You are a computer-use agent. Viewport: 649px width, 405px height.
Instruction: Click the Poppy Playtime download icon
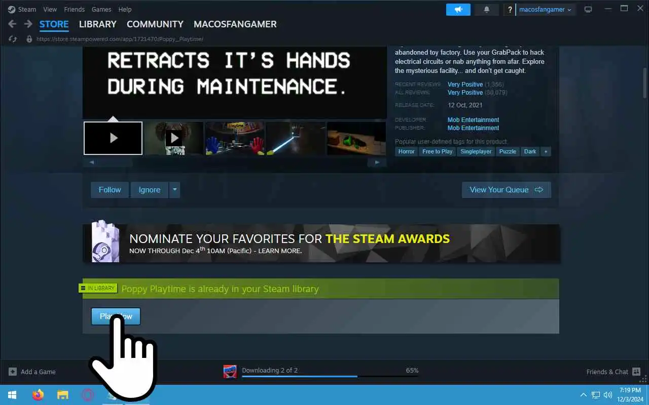pos(230,372)
